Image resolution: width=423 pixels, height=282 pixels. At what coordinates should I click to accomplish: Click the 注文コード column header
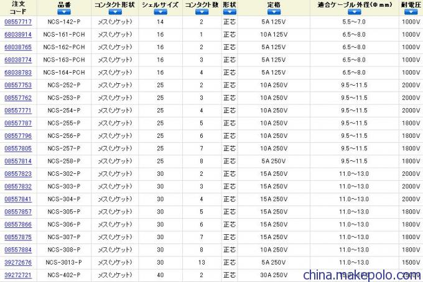pyautogui.click(x=18, y=8)
